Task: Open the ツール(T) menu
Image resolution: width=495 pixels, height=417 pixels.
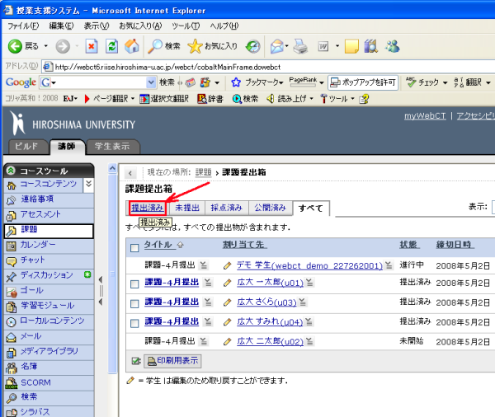Action: [x=186, y=26]
